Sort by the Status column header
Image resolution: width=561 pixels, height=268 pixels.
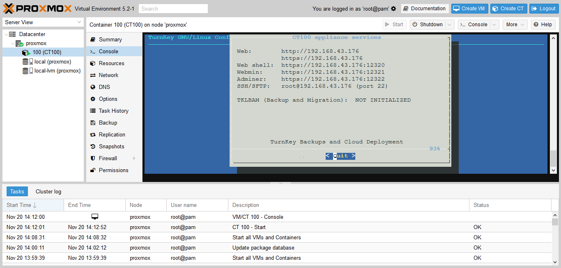point(510,205)
